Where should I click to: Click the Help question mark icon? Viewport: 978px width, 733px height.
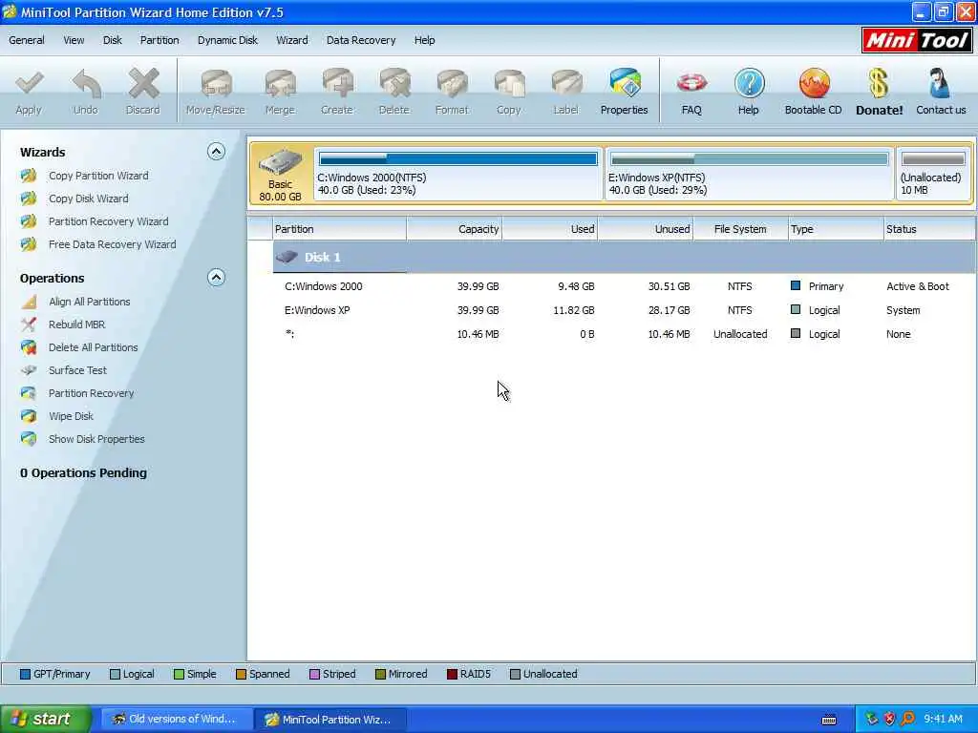749,83
